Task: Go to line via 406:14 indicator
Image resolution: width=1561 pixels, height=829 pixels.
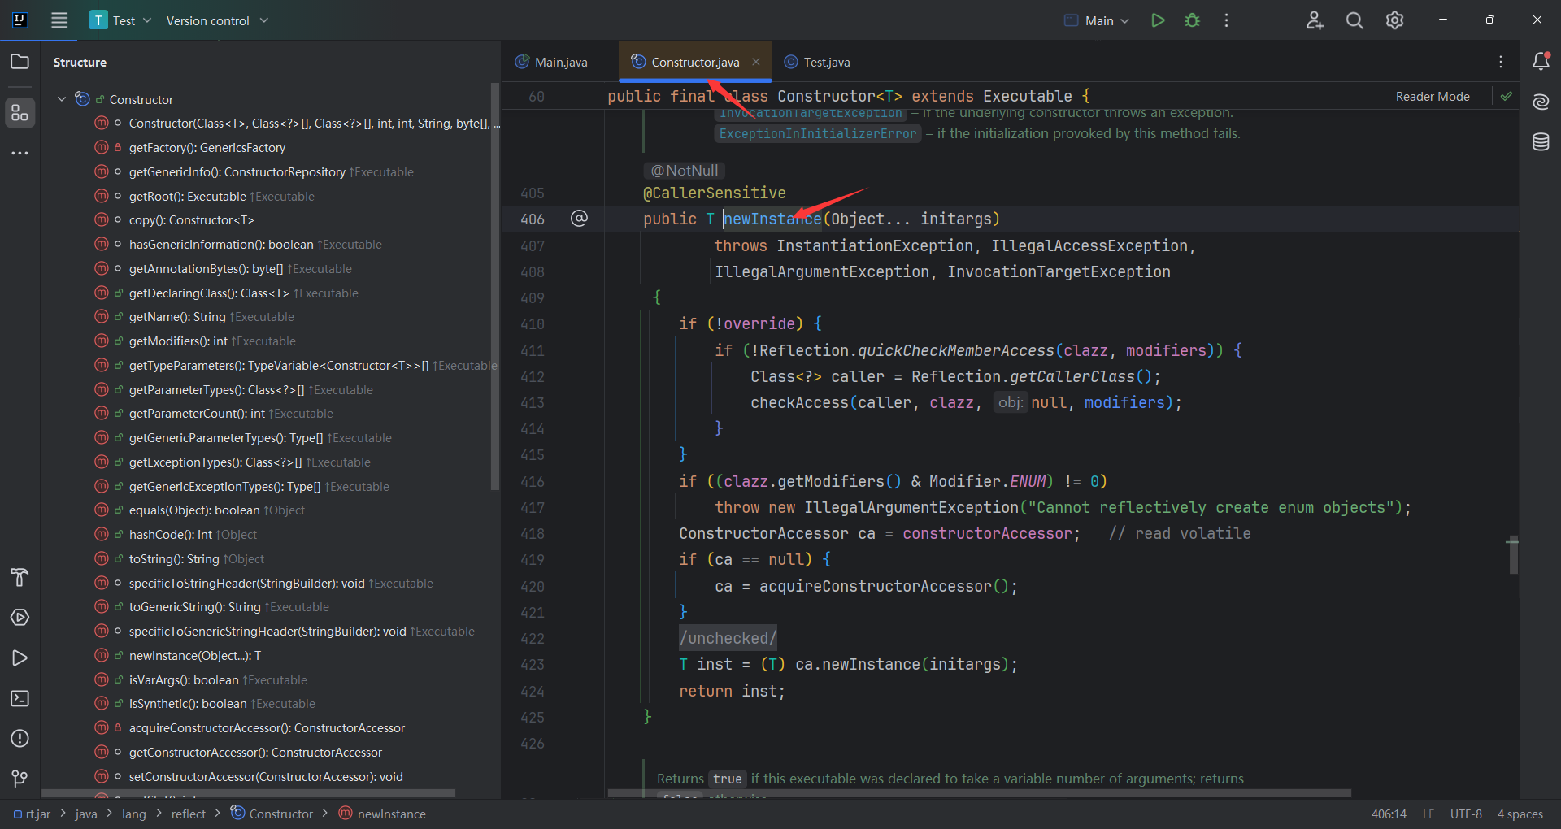Action: (x=1389, y=814)
